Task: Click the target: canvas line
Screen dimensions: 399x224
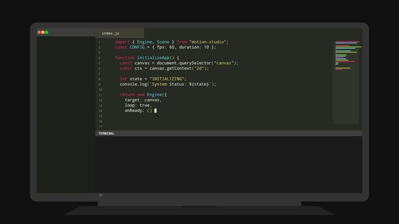Action: coord(143,100)
